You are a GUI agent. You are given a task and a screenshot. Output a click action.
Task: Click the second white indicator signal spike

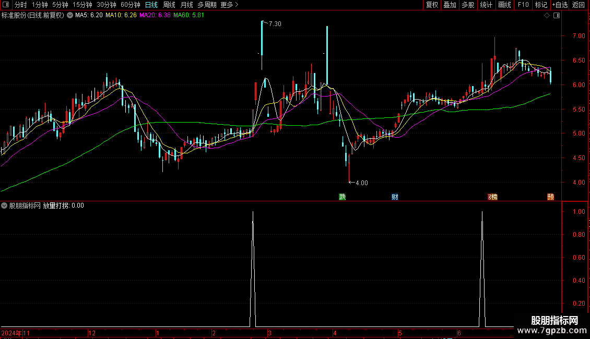tap(482, 269)
